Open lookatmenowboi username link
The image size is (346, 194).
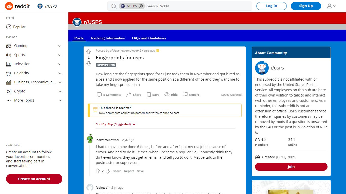[107, 140]
